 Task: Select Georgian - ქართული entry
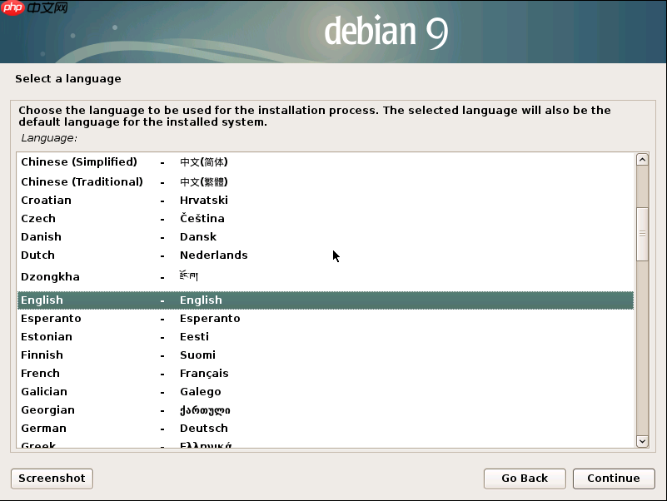(x=100, y=409)
